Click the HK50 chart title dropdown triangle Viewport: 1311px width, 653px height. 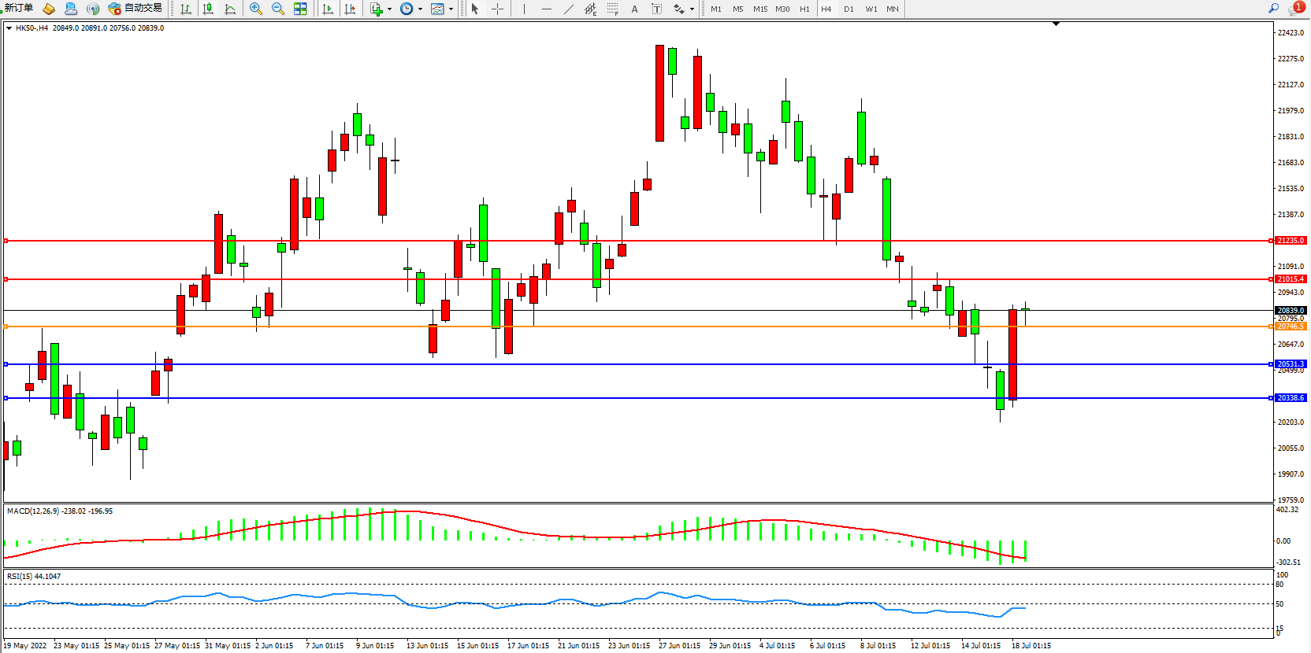9,28
